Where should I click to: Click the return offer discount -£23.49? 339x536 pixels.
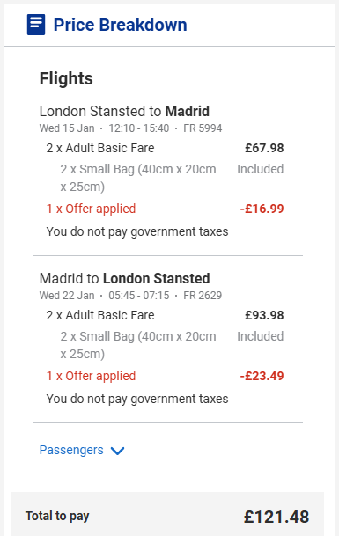pyautogui.click(x=262, y=376)
